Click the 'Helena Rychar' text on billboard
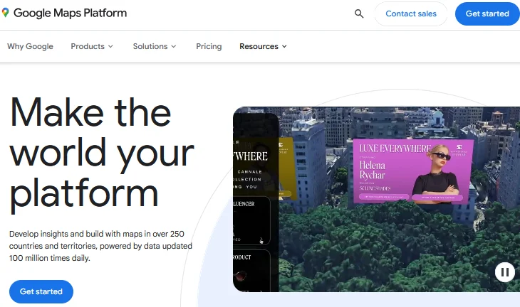The height and width of the screenshot is (307, 520). click(x=372, y=170)
